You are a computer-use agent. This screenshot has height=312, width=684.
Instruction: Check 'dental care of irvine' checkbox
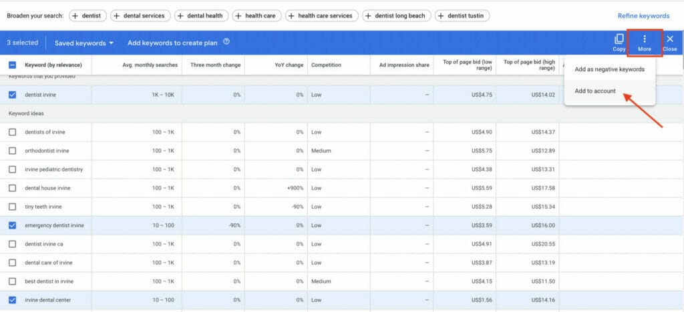pyautogui.click(x=13, y=263)
